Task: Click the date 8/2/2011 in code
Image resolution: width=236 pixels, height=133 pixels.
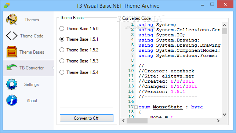Action: (x=182, y=81)
